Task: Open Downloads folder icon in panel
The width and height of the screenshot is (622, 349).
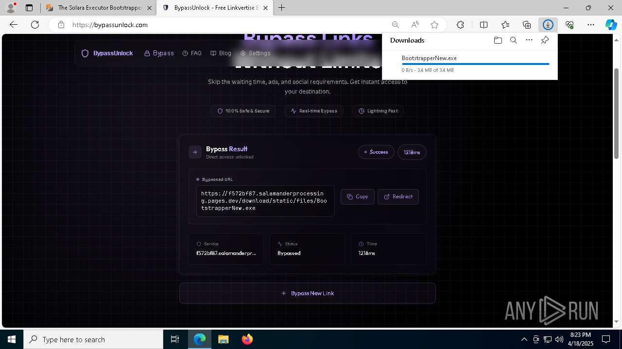Action: pos(498,40)
